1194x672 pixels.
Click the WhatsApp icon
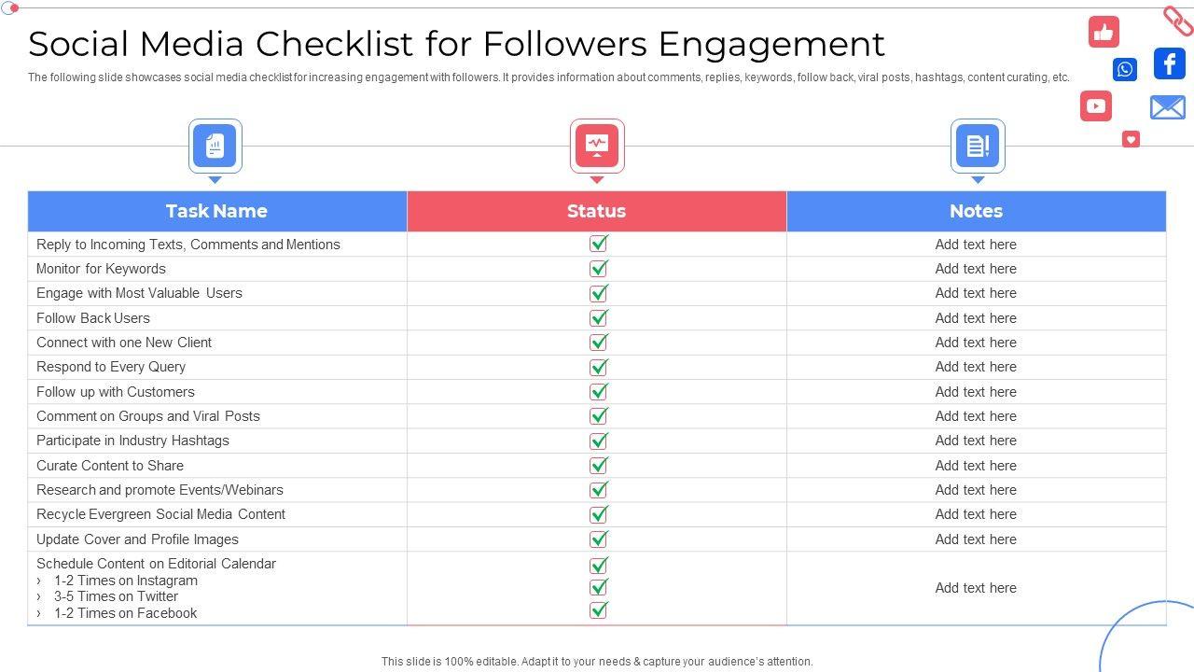click(x=1125, y=69)
